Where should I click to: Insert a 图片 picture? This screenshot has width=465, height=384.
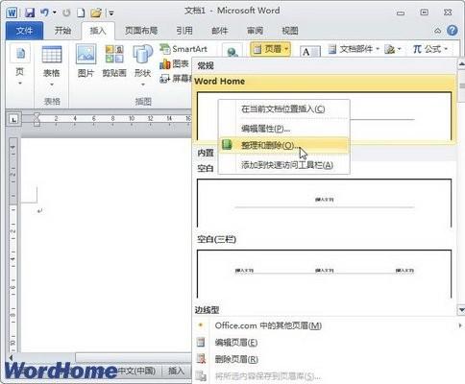point(86,61)
